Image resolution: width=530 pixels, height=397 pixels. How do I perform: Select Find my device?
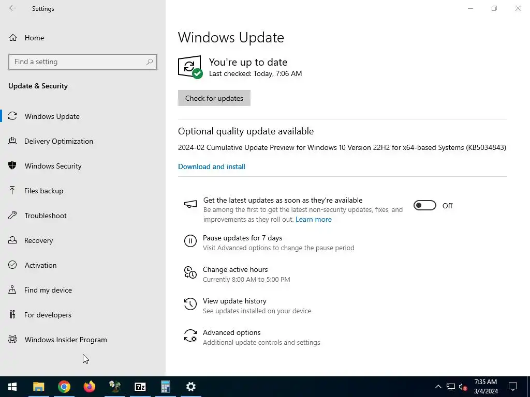click(83, 290)
